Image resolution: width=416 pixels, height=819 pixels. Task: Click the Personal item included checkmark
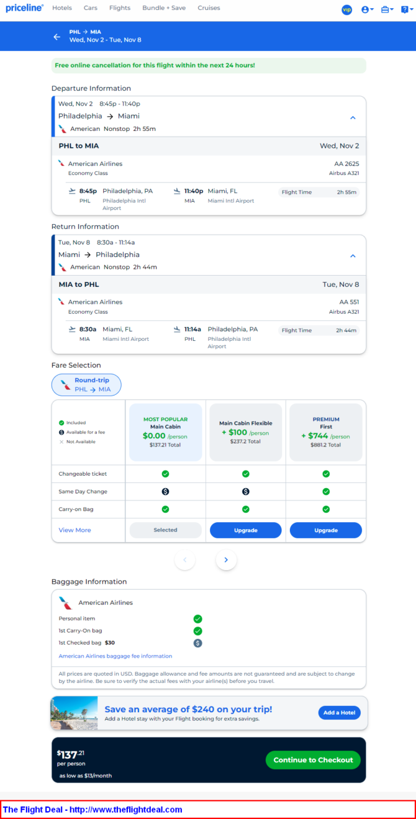pos(197,619)
